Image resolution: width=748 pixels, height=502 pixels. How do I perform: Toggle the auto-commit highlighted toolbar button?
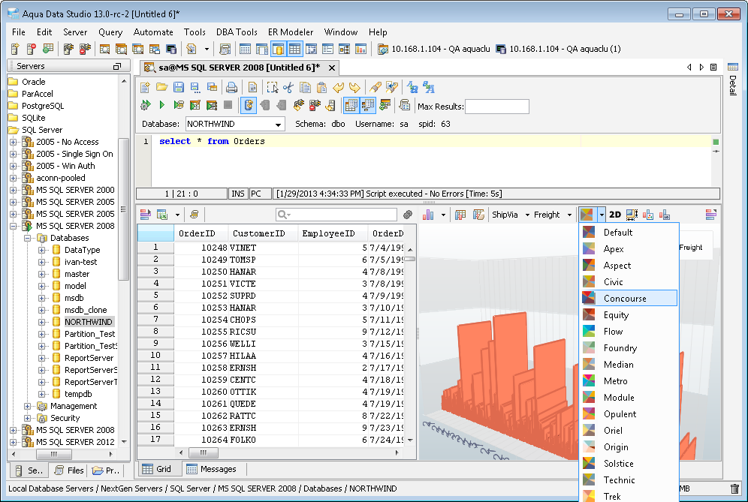tap(248, 105)
